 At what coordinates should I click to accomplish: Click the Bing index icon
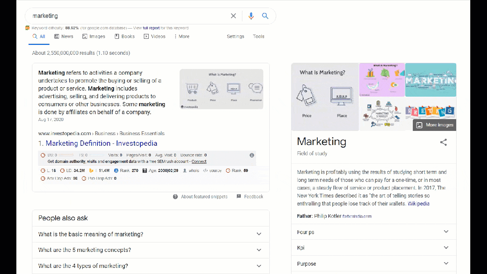click(91, 171)
